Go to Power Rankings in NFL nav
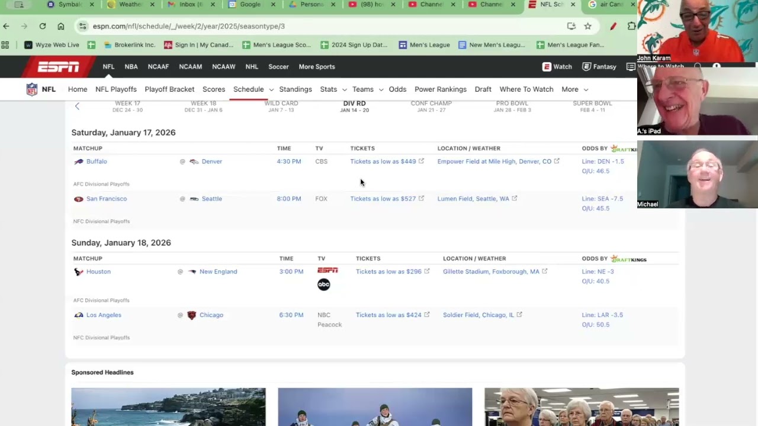This screenshot has width=758, height=426. click(x=441, y=89)
